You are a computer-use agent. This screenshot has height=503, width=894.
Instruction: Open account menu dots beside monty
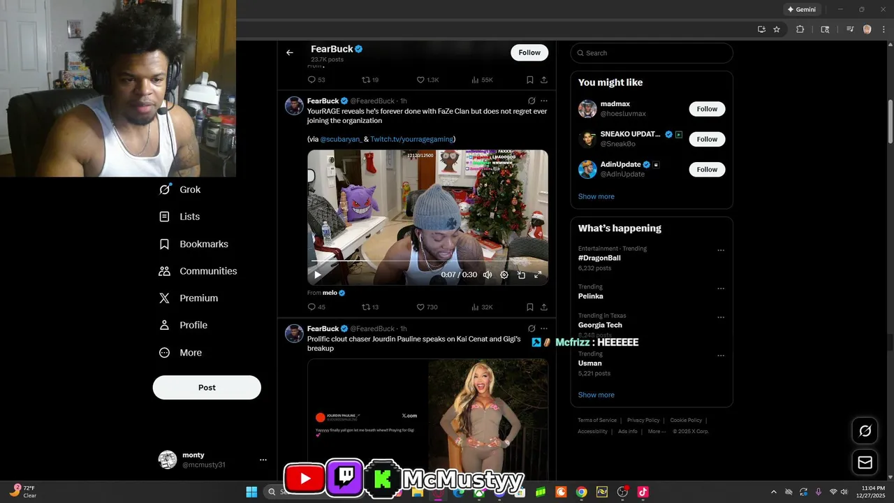click(x=263, y=460)
